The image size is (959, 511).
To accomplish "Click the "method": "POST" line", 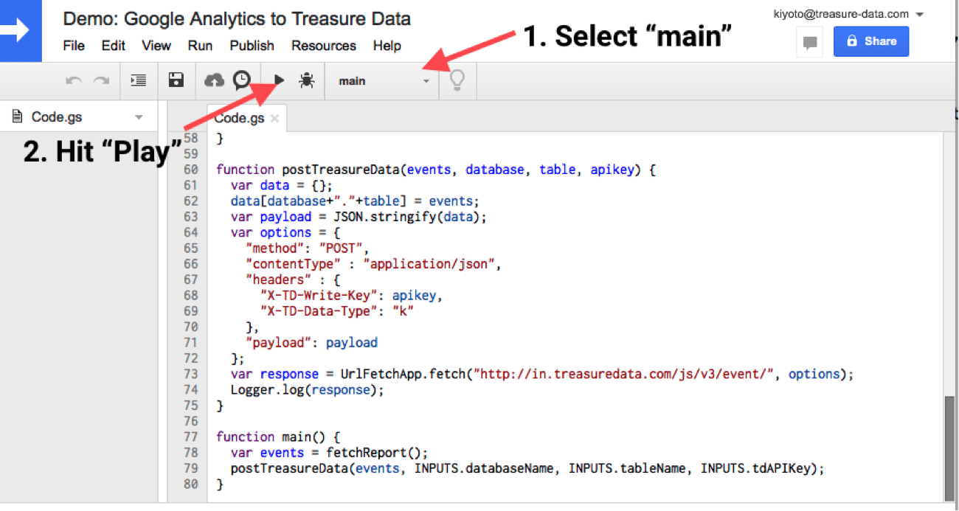I will tap(307, 248).
